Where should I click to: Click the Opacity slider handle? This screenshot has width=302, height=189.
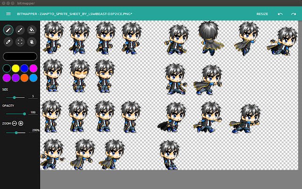coord(25,114)
